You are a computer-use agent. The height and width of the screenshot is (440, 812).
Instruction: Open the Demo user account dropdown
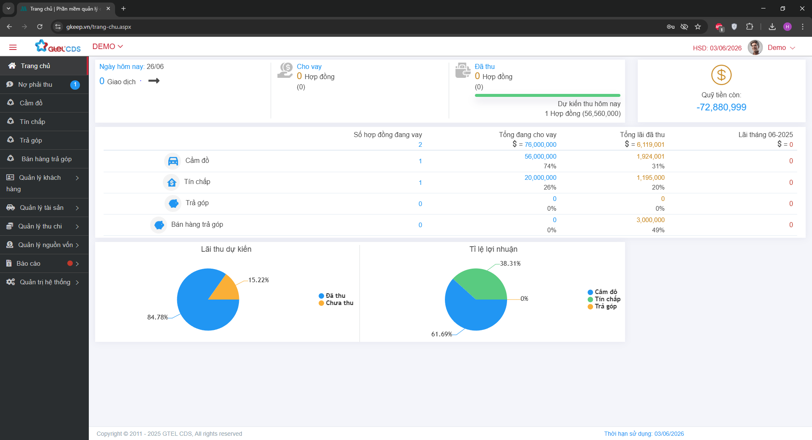point(781,48)
